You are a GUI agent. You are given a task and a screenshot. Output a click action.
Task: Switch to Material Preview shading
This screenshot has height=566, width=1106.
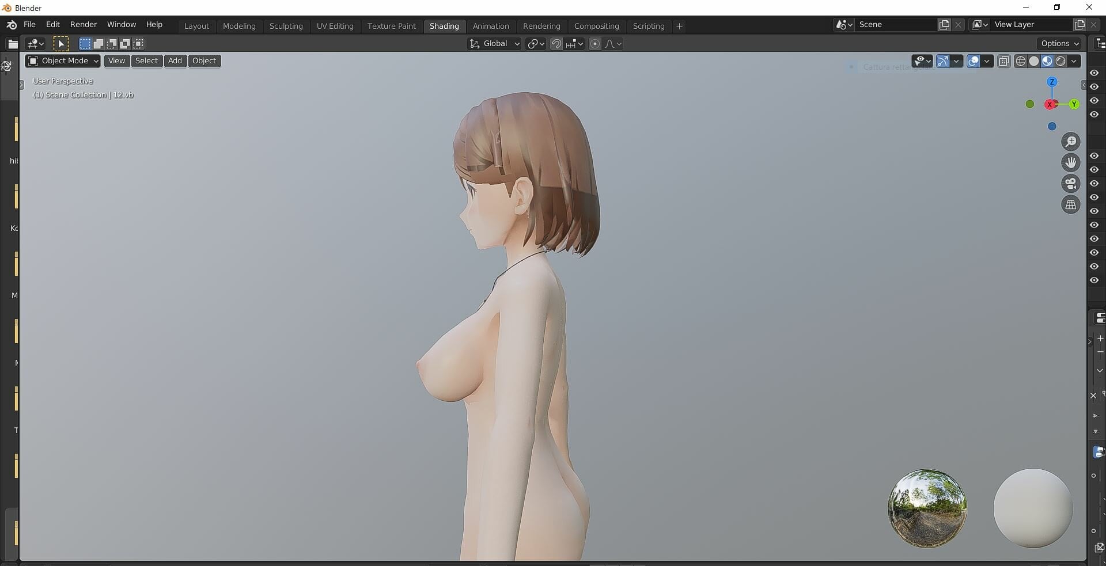pos(1047,61)
